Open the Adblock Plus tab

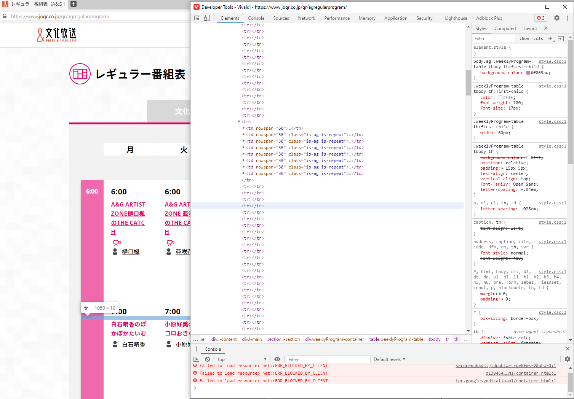tap(489, 18)
